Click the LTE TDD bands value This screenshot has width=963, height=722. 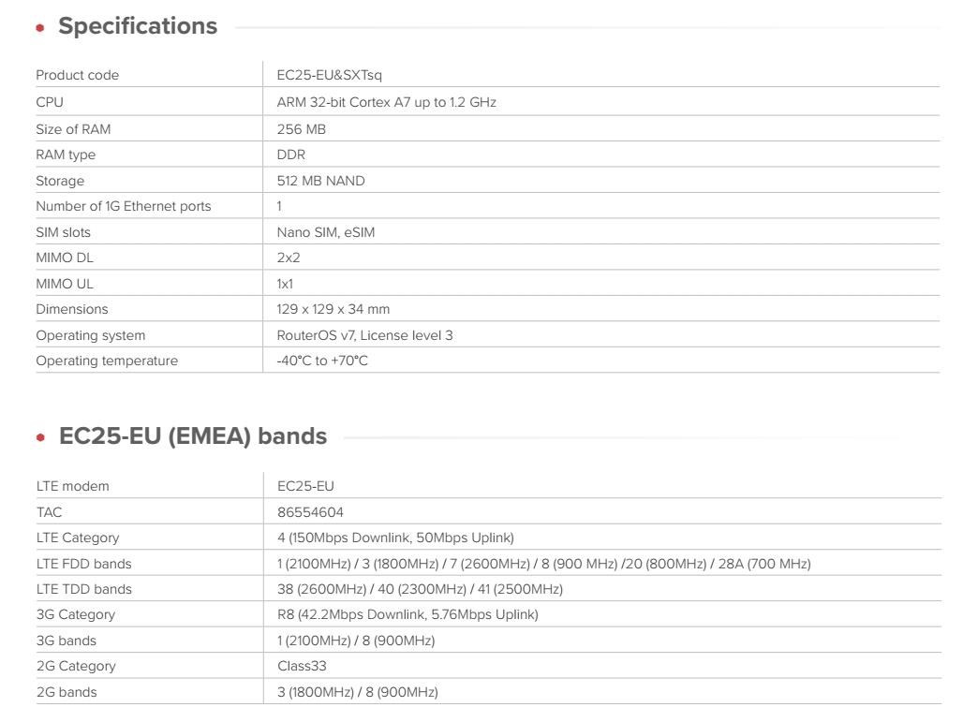coord(420,589)
